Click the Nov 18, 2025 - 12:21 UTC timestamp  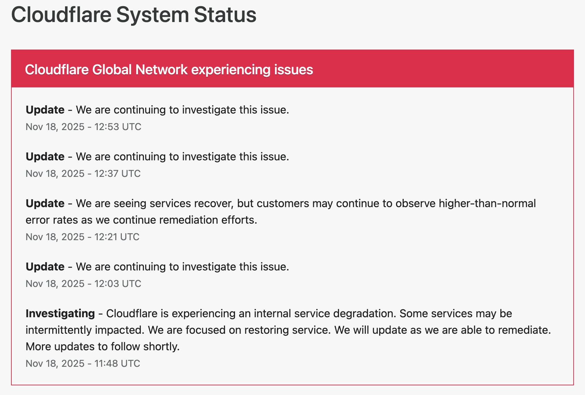[82, 237]
